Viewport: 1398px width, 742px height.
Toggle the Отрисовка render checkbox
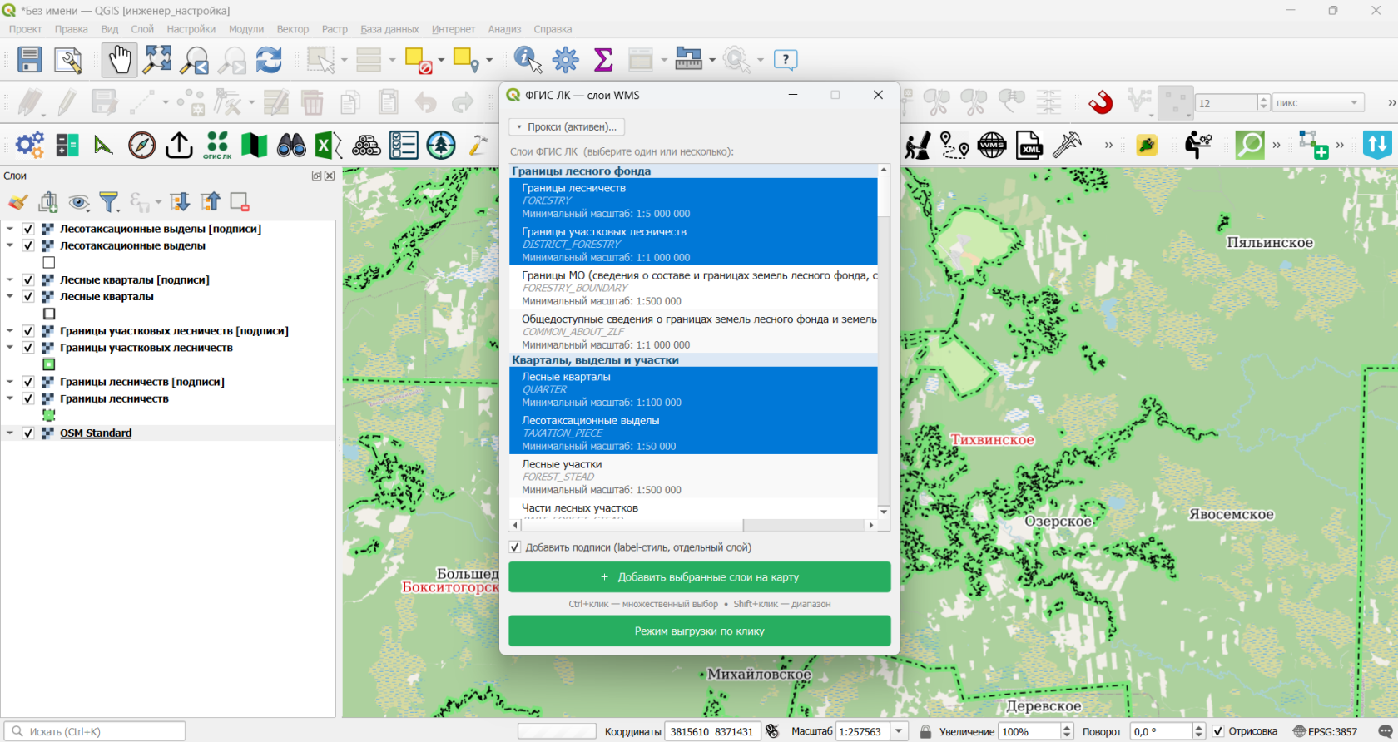click(x=1218, y=731)
